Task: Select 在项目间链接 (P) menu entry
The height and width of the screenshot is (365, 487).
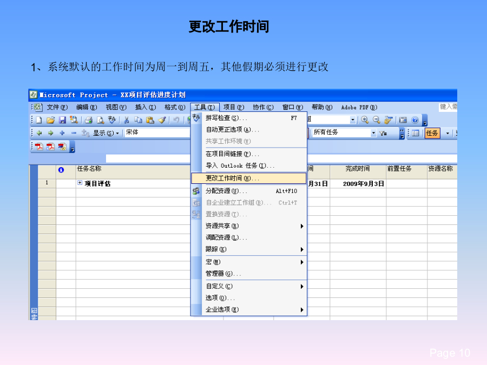Action: click(x=249, y=154)
